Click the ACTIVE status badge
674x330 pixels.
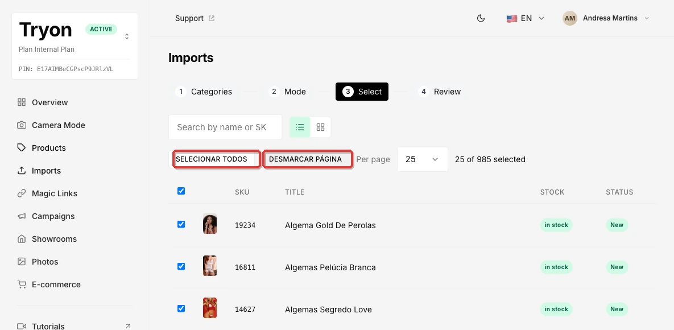coord(101,29)
